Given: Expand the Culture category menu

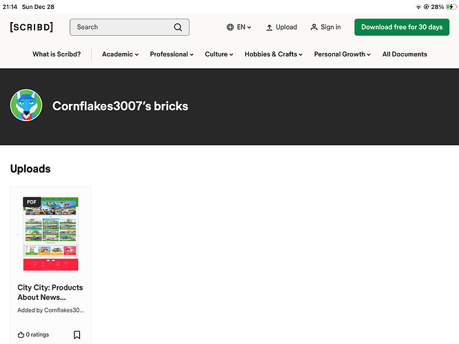Looking at the screenshot, I should tap(218, 54).
